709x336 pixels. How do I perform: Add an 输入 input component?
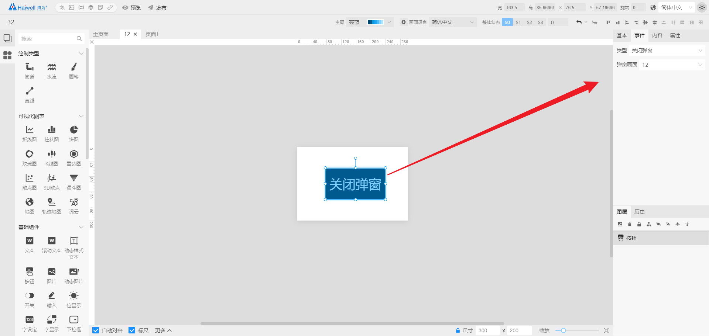[52, 299]
